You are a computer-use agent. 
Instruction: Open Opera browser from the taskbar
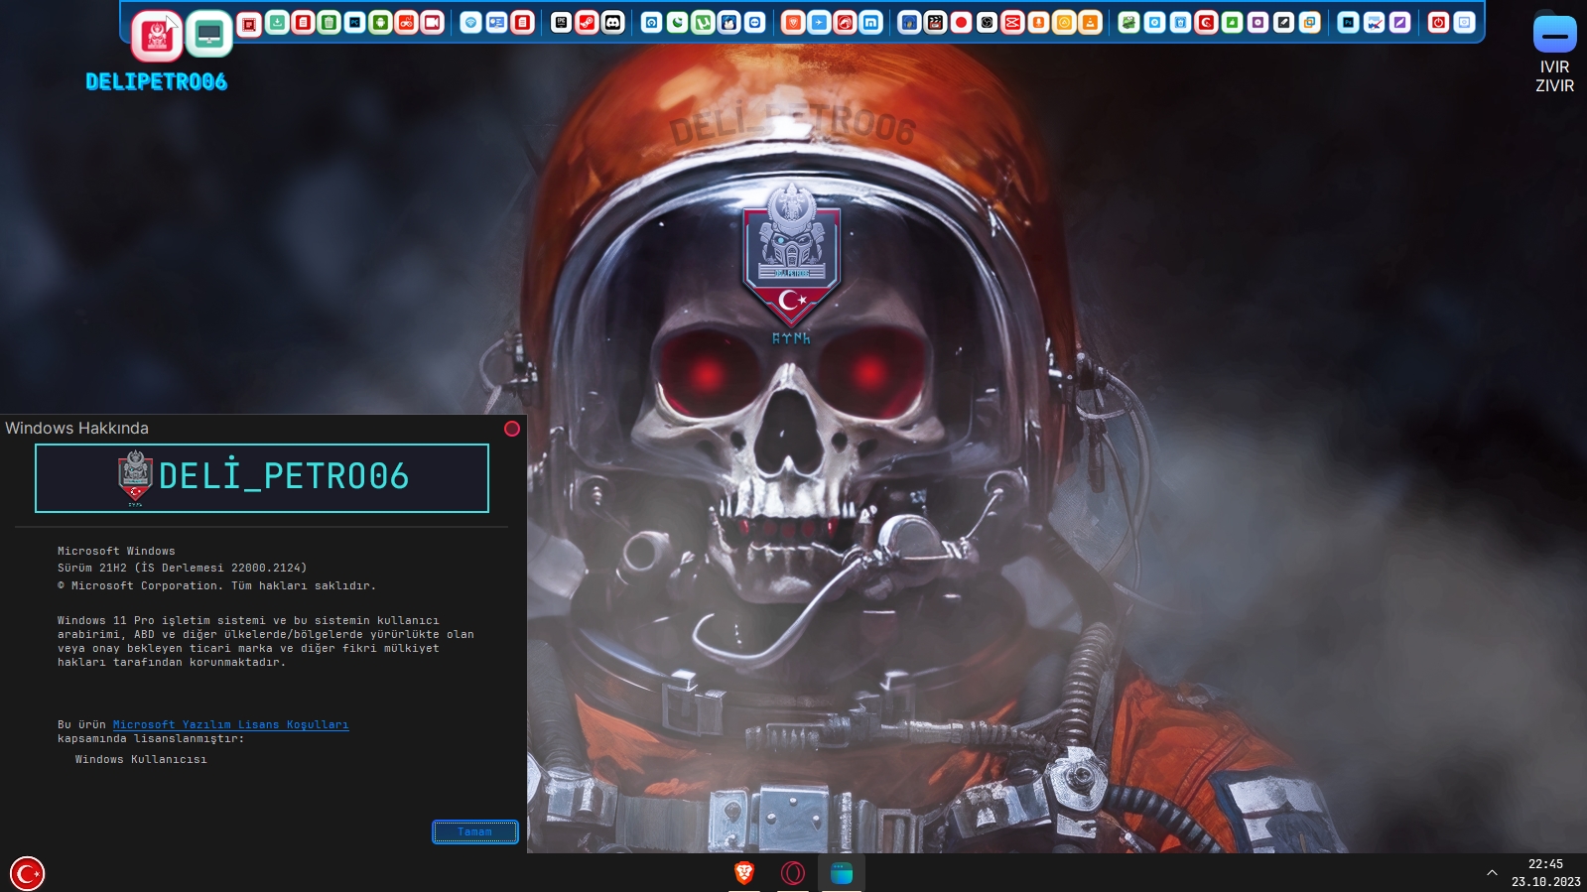point(793,873)
